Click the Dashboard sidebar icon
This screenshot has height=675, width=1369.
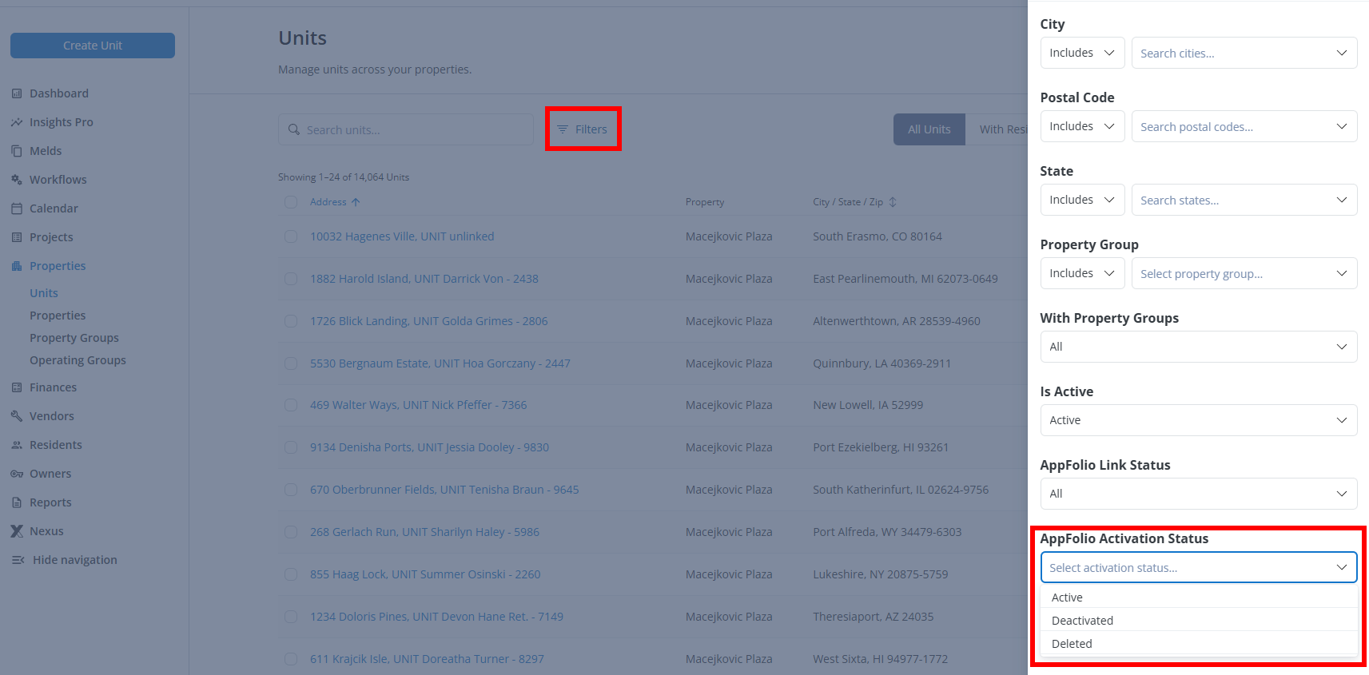click(x=17, y=93)
